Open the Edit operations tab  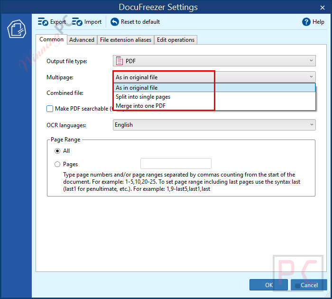[x=176, y=40]
